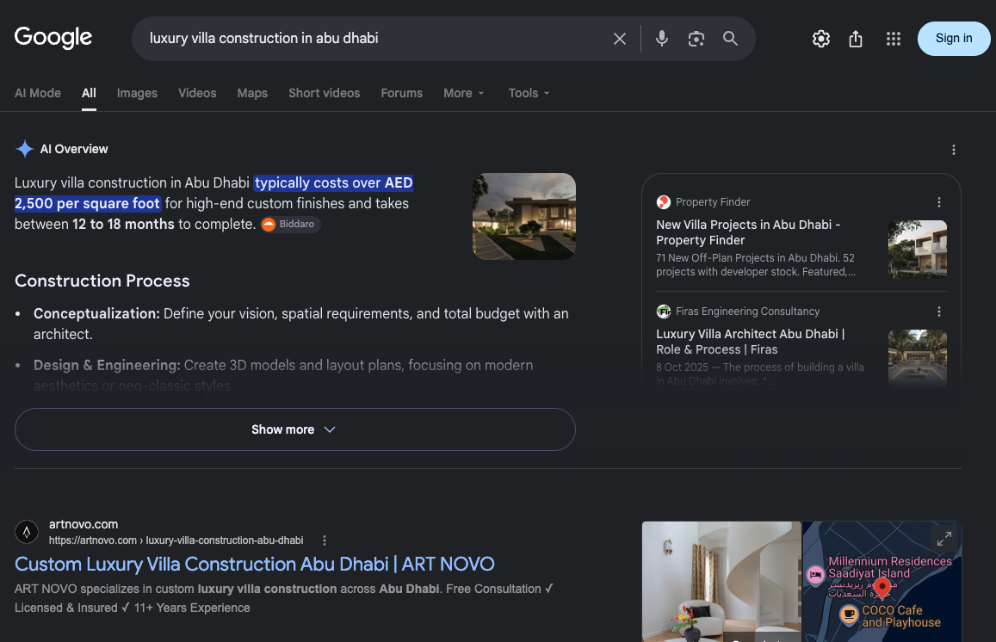The height and width of the screenshot is (642, 996).
Task: Open artnovo.com result three-dot menu
Action: [x=325, y=540]
